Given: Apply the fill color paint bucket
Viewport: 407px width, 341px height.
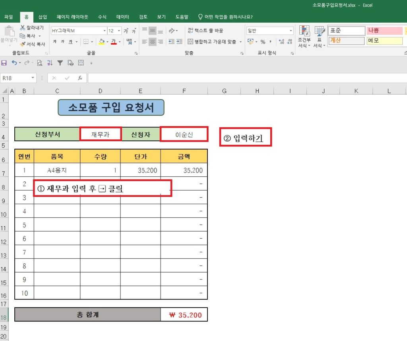Looking at the screenshot, I should 101,42.
